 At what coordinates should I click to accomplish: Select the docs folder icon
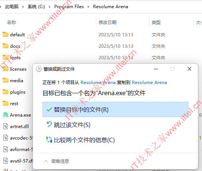click(x=6, y=46)
